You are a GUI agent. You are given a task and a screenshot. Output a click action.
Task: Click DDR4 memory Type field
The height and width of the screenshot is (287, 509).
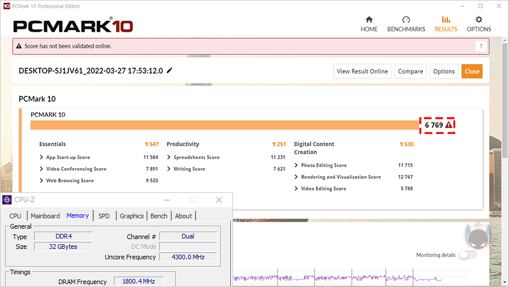pos(63,236)
